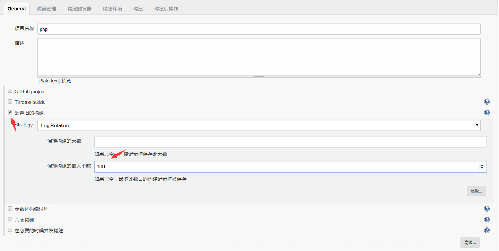
Task: Go to the 构建后操作 tab
Action: (166, 9)
